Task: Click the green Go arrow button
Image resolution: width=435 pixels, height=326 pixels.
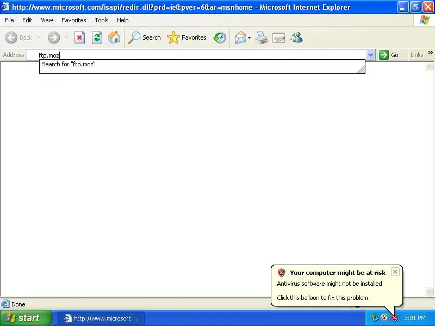Action: 384,55
